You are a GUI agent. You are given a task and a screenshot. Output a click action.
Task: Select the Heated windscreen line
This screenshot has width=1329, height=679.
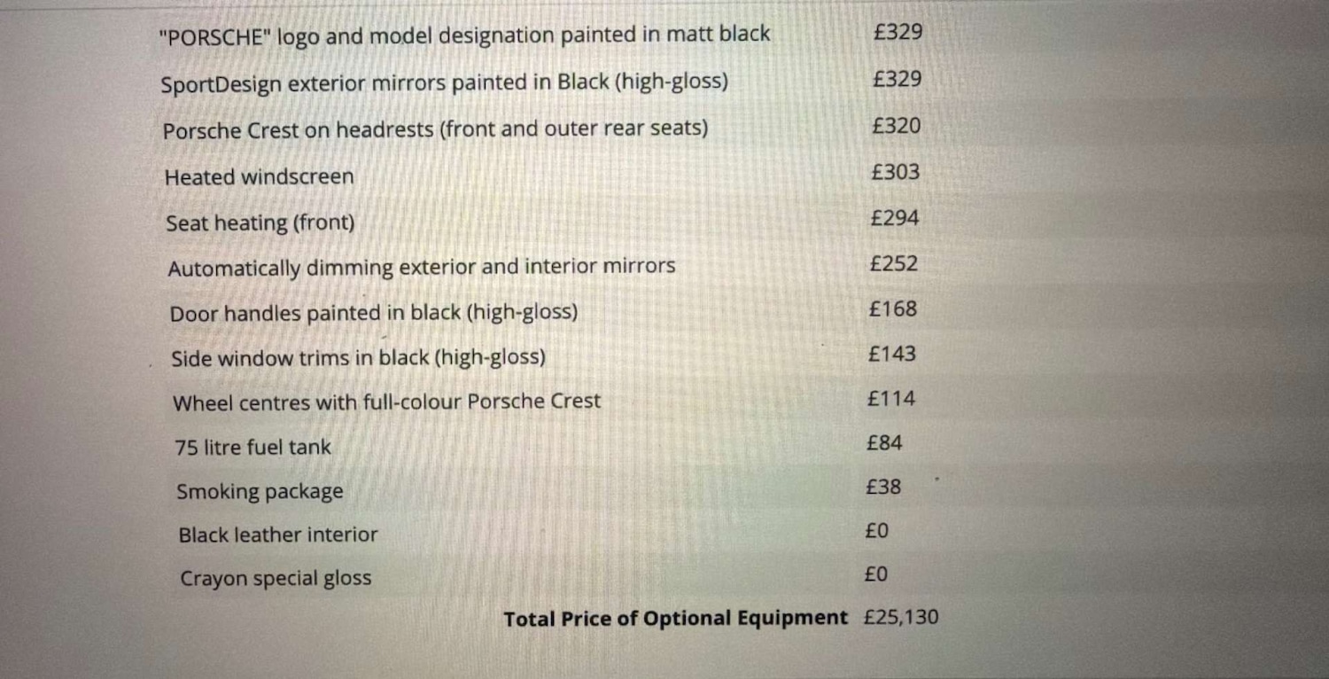pyautogui.click(x=259, y=177)
